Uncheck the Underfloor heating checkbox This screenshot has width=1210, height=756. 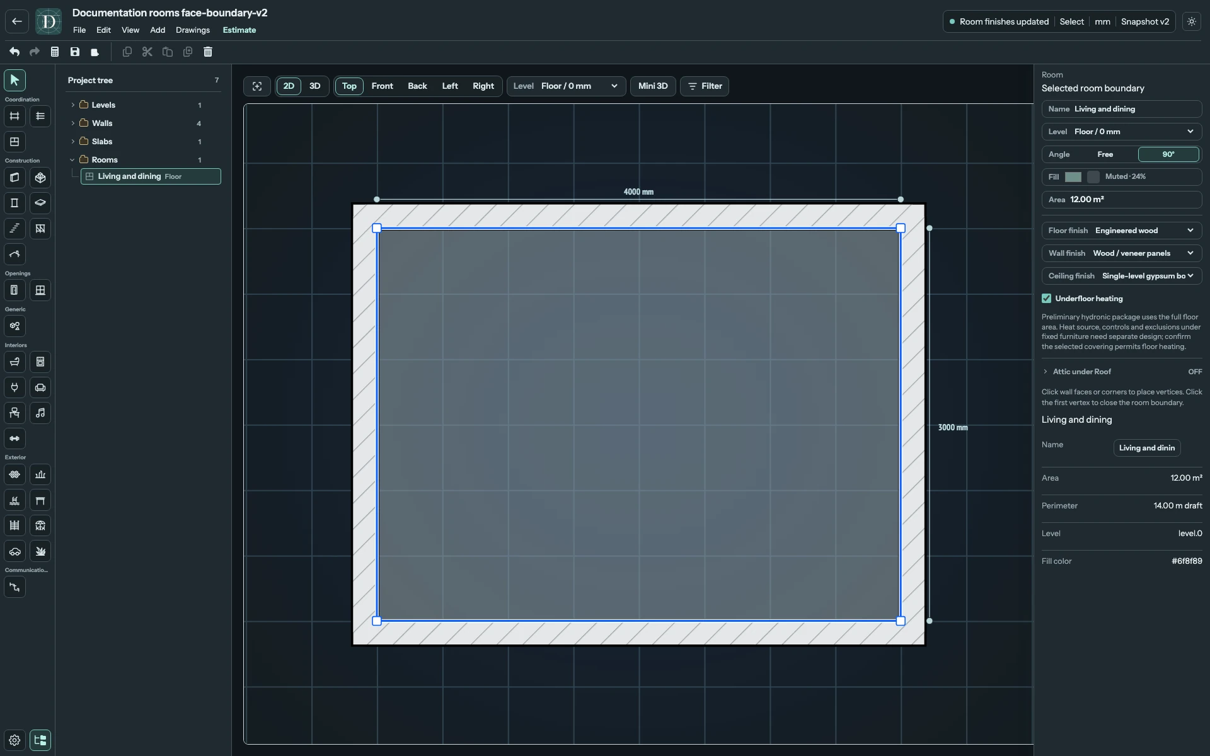click(1047, 299)
